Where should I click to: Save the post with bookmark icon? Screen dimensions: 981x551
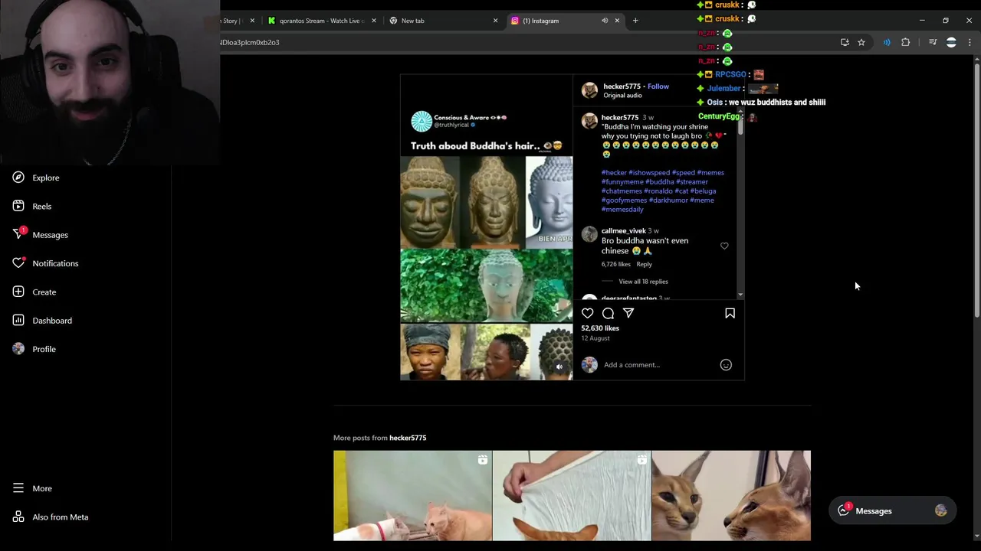click(730, 313)
